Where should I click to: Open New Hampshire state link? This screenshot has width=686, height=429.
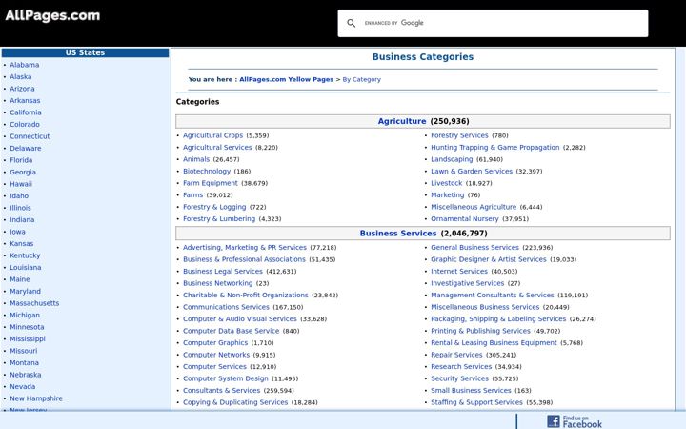[x=36, y=398]
